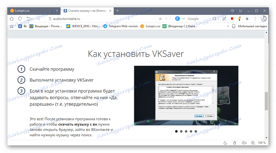Click the vertical scrollbar thumb
The width and height of the screenshot is (276, 153).
pos(266,101)
